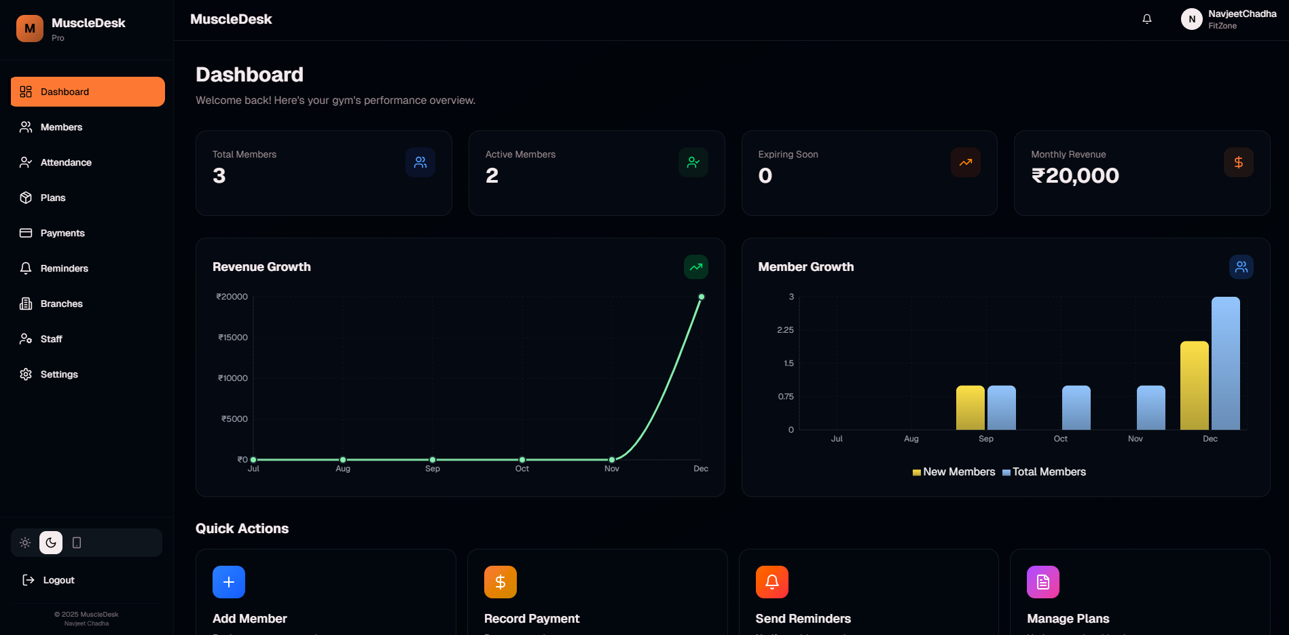Click the New Members yellow legend swatch
The width and height of the screenshot is (1289, 635).
click(916, 471)
